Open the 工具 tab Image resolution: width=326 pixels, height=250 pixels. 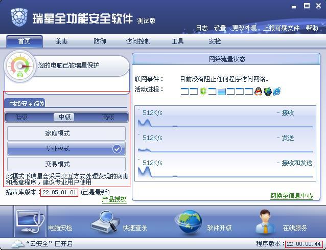point(177,41)
